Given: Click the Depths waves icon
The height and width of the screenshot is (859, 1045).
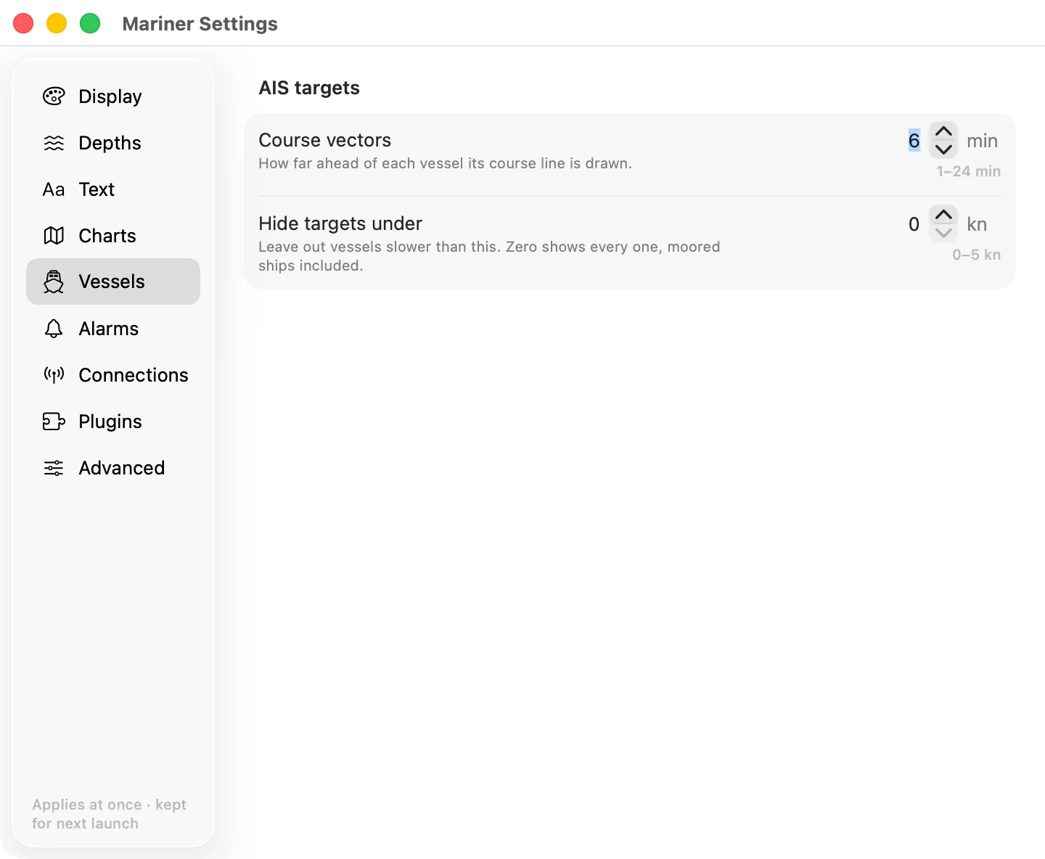Looking at the screenshot, I should pyautogui.click(x=54, y=143).
